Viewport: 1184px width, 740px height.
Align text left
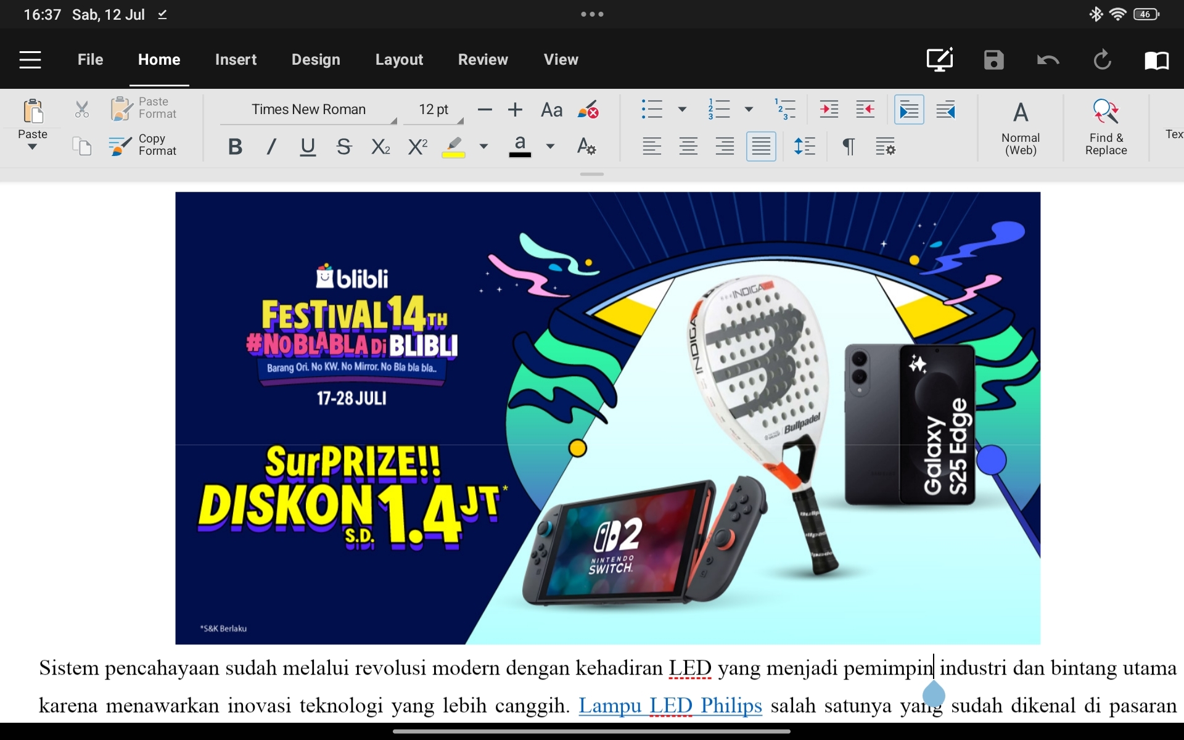tap(652, 147)
